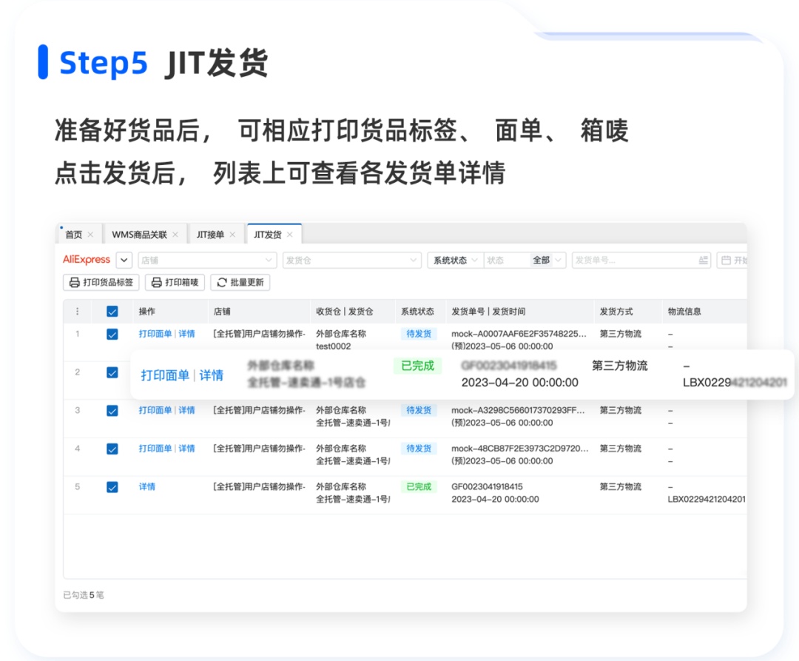799x661 pixels.
Task: Close the 首页 tab
Action: (x=91, y=235)
